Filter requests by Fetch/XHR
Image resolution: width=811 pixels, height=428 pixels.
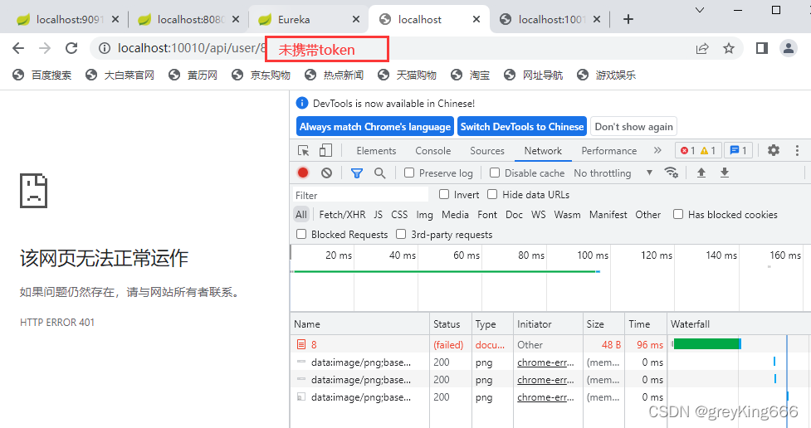tap(342, 215)
